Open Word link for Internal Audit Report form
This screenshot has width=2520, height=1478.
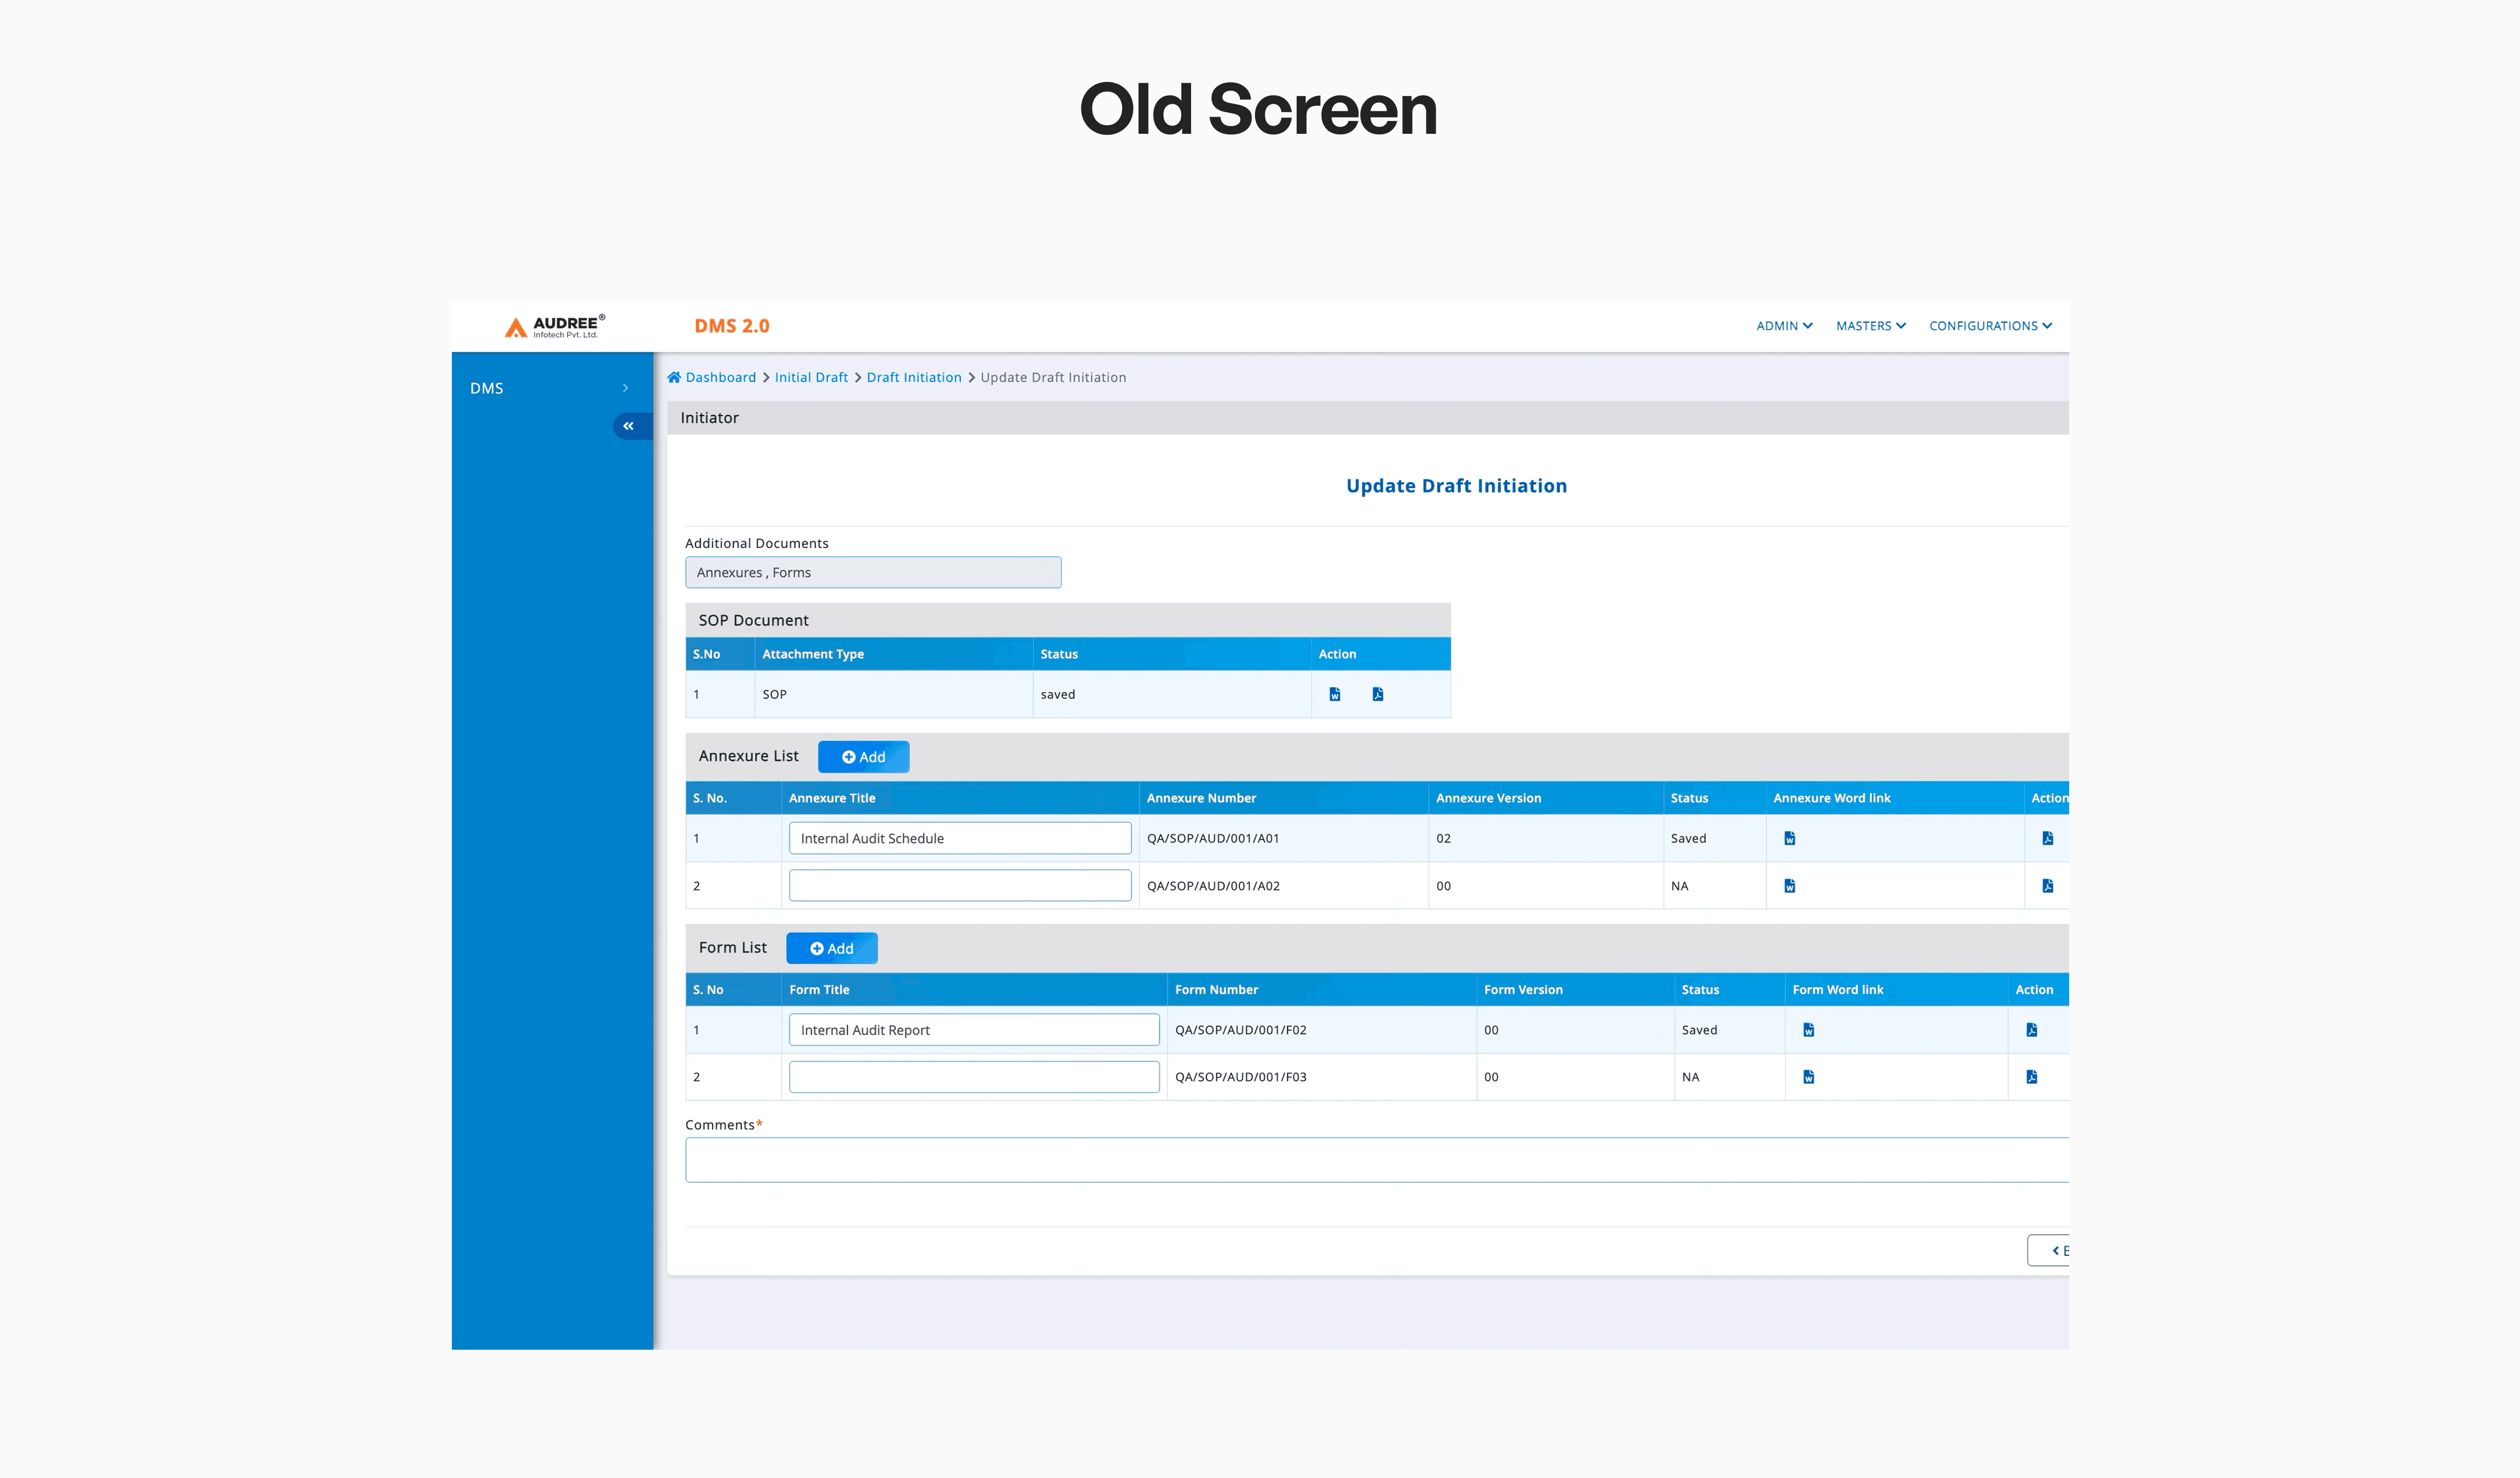pos(1808,1029)
